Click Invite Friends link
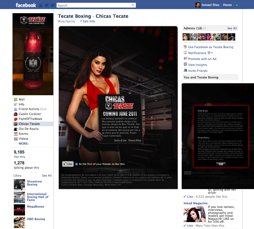 tap(198, 71)
